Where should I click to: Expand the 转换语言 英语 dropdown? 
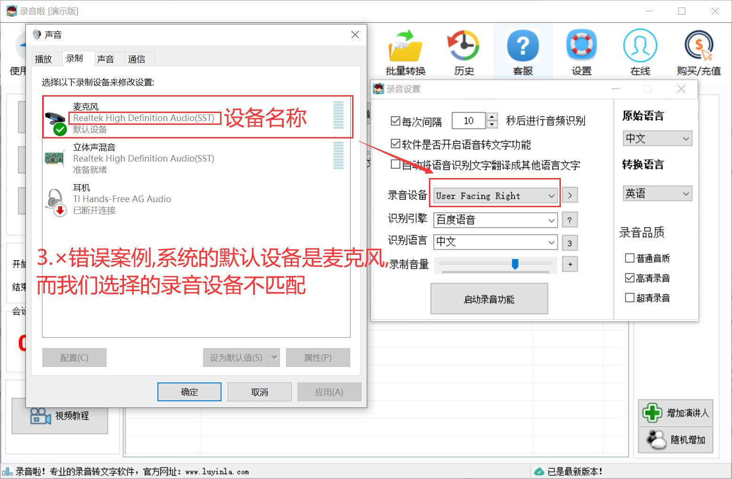657,193
